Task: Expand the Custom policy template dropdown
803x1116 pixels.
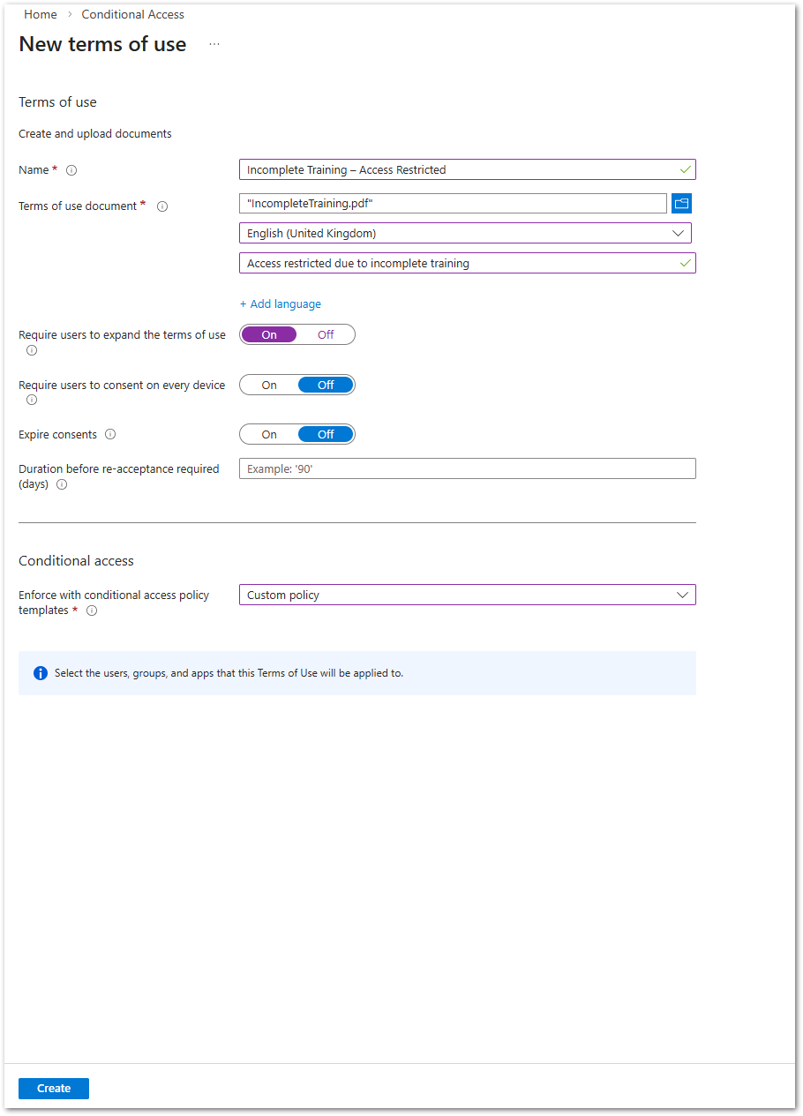Action: point(468,595)
